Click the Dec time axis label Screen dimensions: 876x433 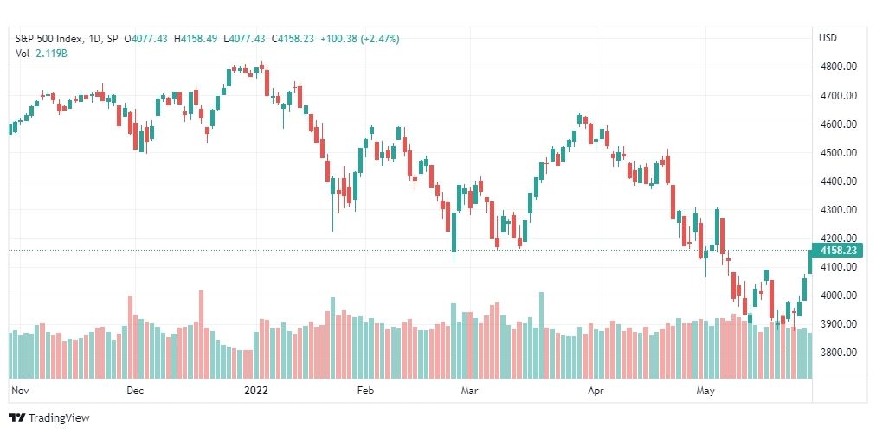135,391
